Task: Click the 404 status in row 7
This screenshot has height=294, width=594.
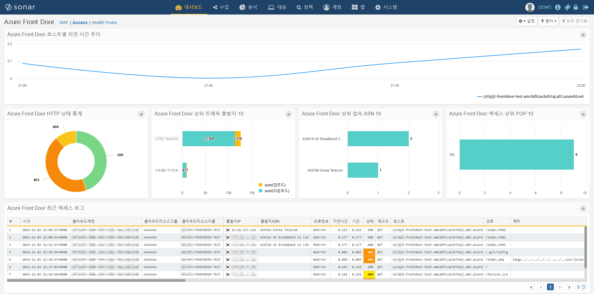Action: 370,274
